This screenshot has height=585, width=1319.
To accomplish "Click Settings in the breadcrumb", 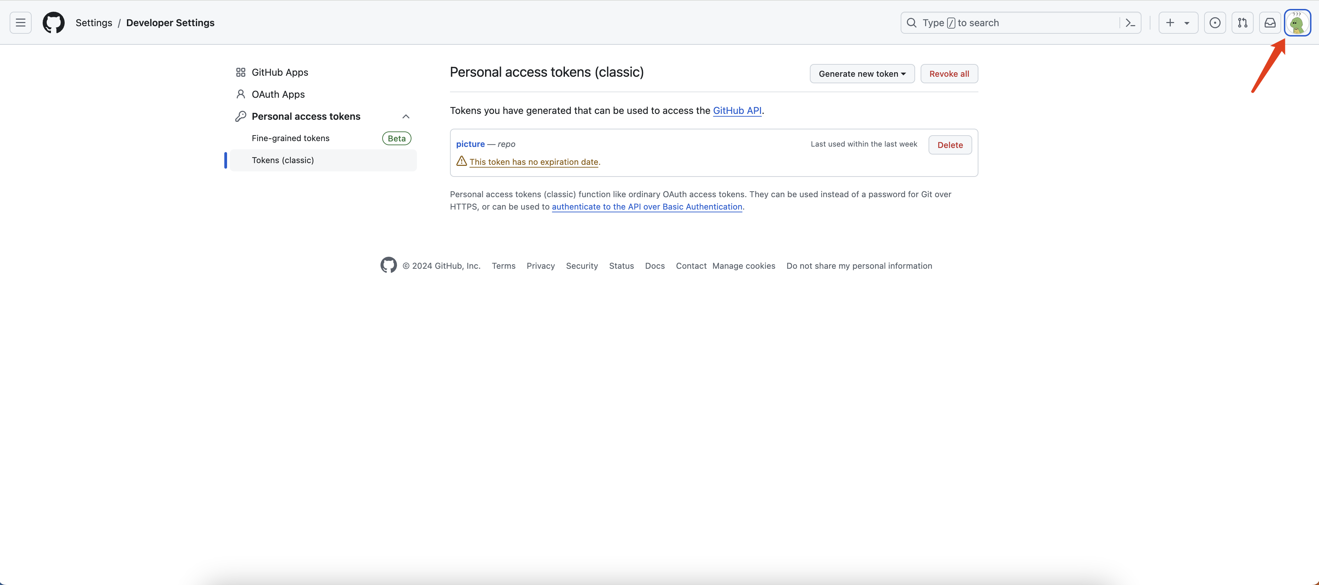I will click(x=94, y=22).
